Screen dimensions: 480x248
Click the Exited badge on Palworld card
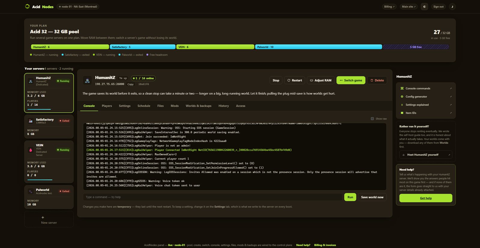64,191
